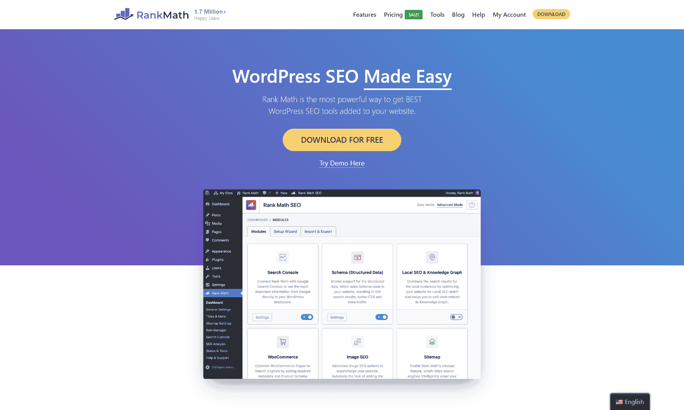Open My Account
The width and height of the screenshot is (684, 410).
509,14
